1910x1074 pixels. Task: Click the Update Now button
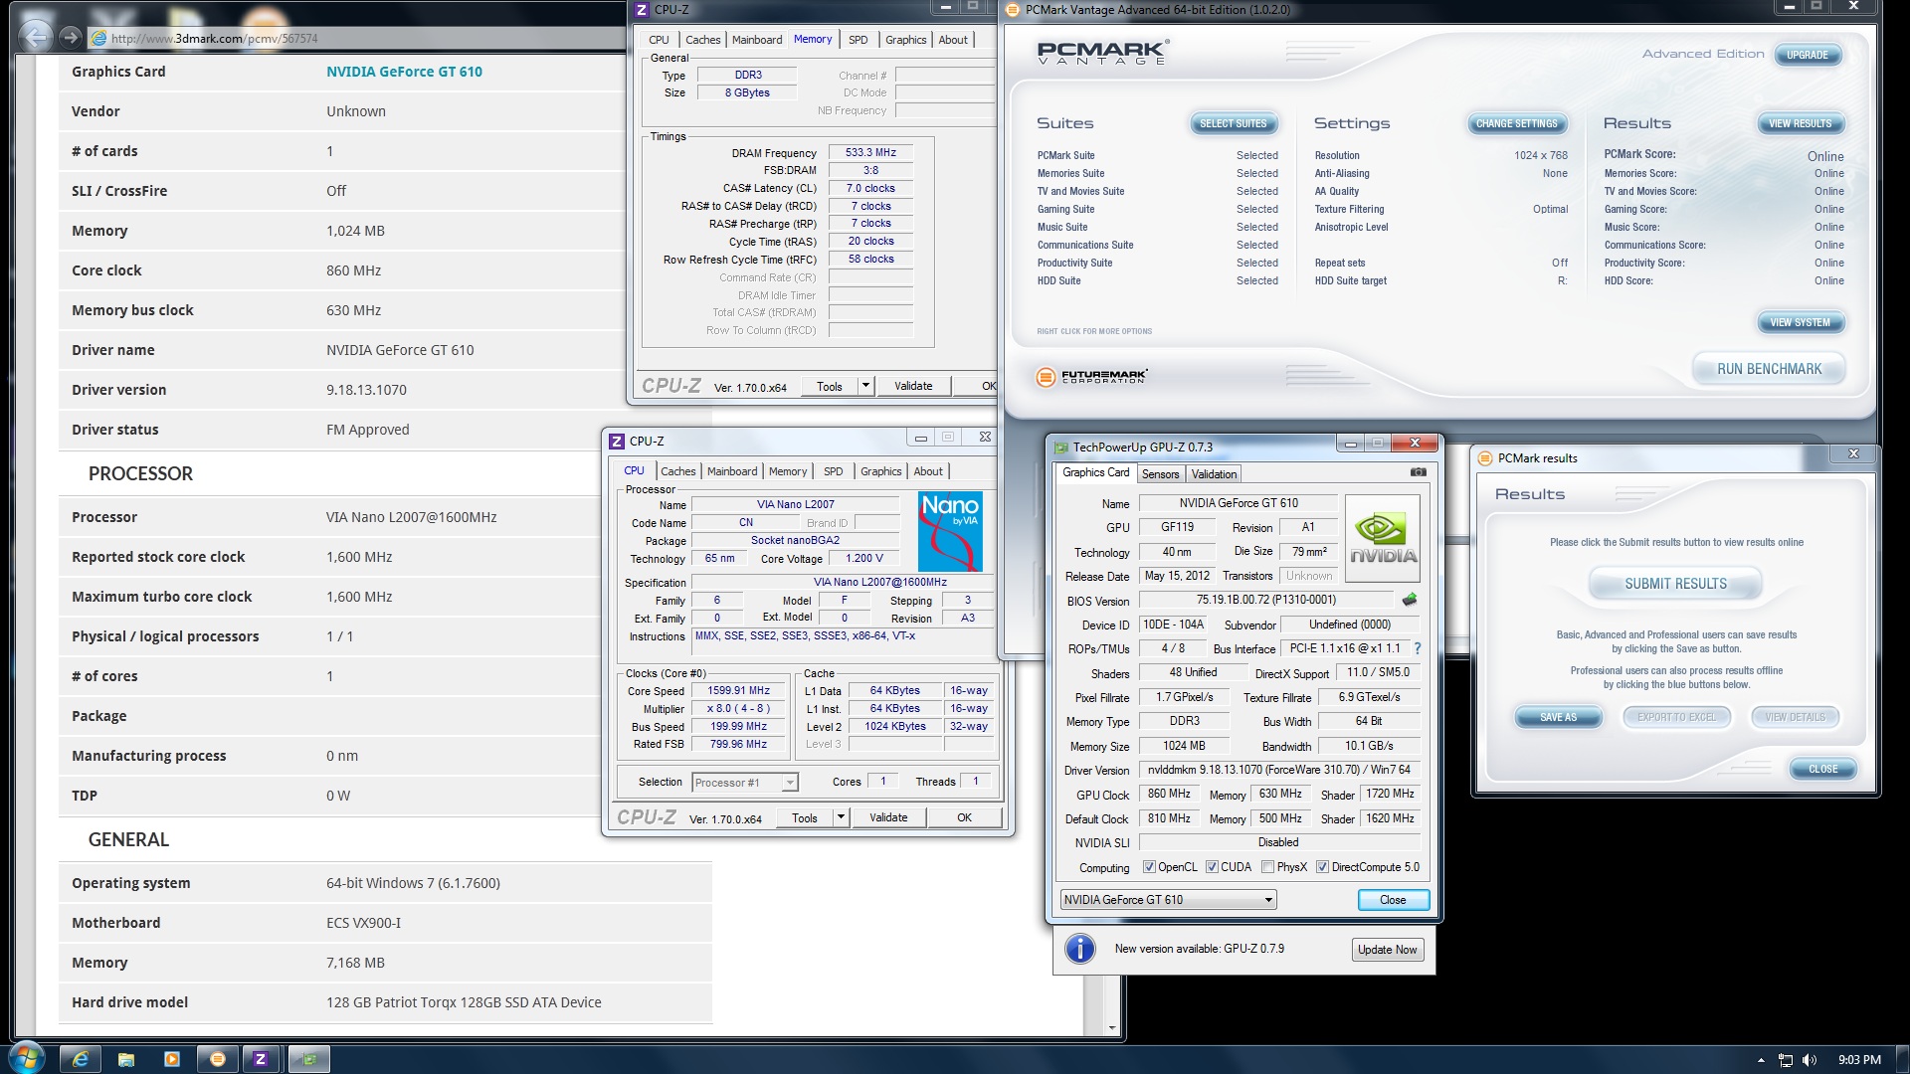(1387, 950)
